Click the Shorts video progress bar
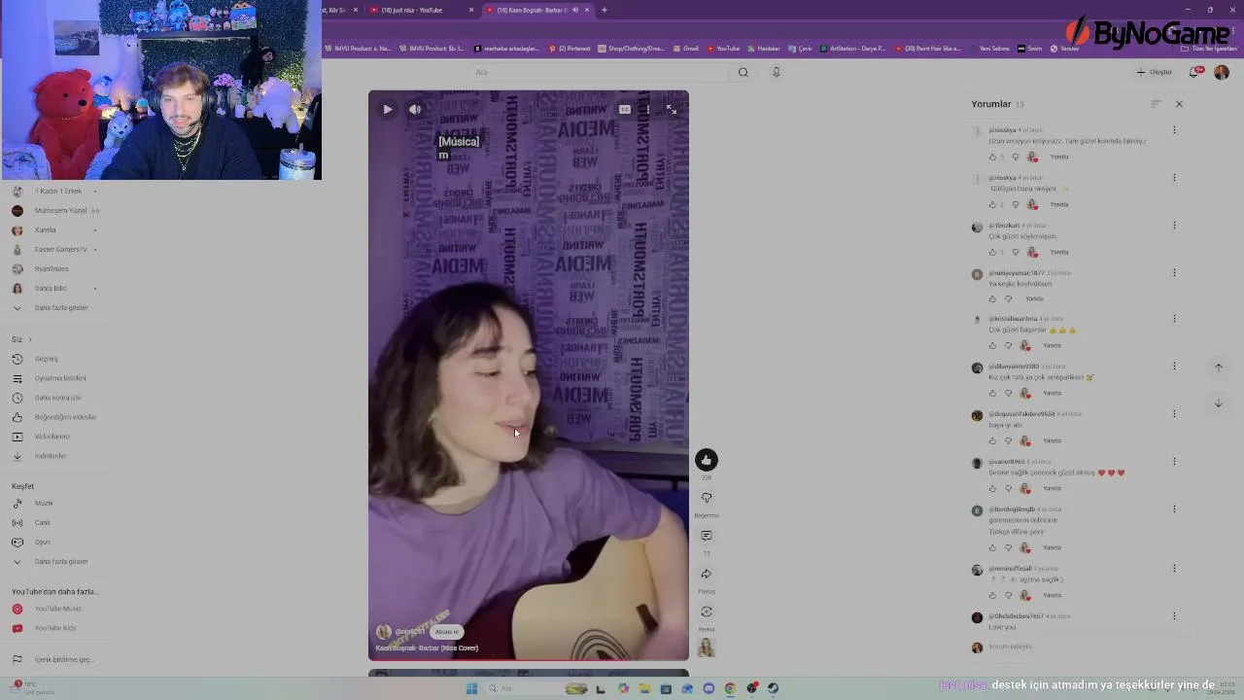This screenshot has height=700, width=1244. pos(529,660)
